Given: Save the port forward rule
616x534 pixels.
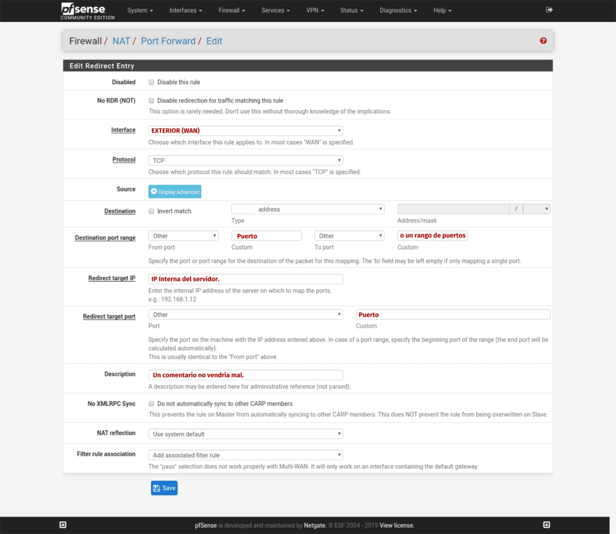Looking at the screenshot, I should [x=164, y=488].
